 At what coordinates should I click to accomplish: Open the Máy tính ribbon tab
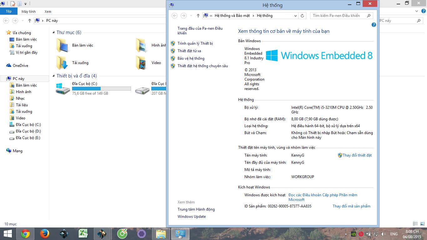(28, 12)
